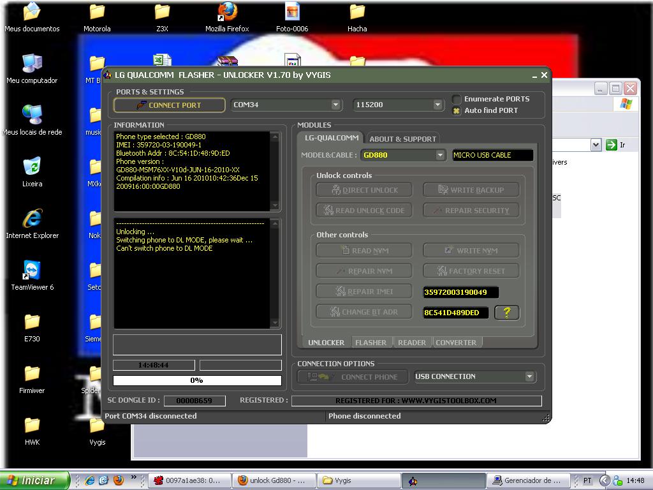Expand hidden tray icons arrow
Screen dimensions: 653x490
pyautogui.click(x=605, y=480)
